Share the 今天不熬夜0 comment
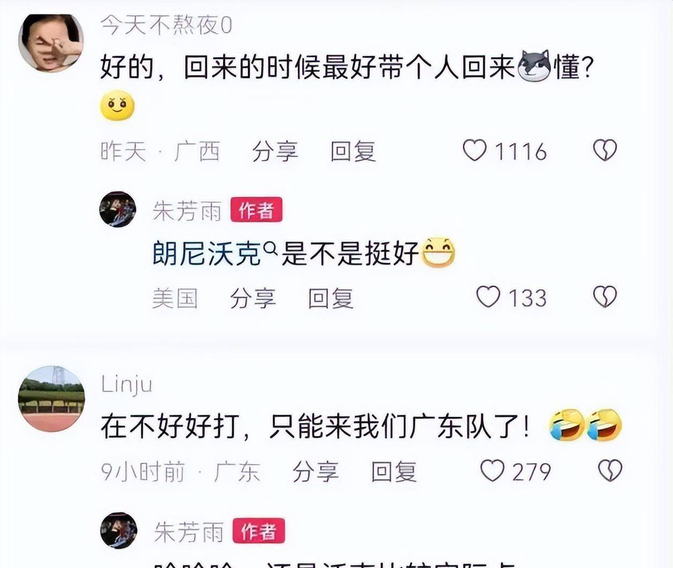 275,152
